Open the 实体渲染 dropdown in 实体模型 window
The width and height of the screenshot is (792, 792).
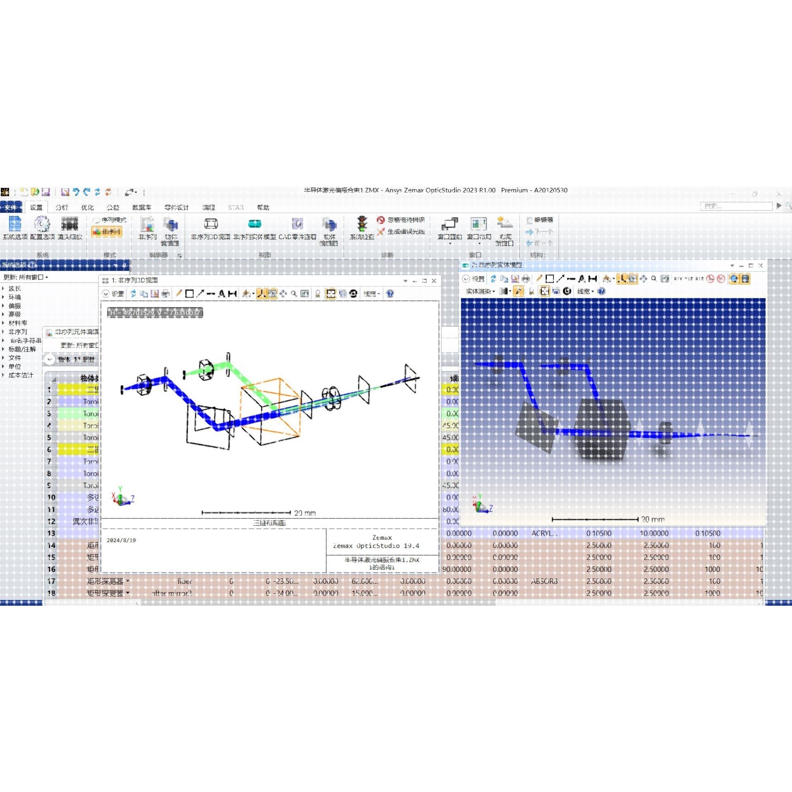[480, 291]
